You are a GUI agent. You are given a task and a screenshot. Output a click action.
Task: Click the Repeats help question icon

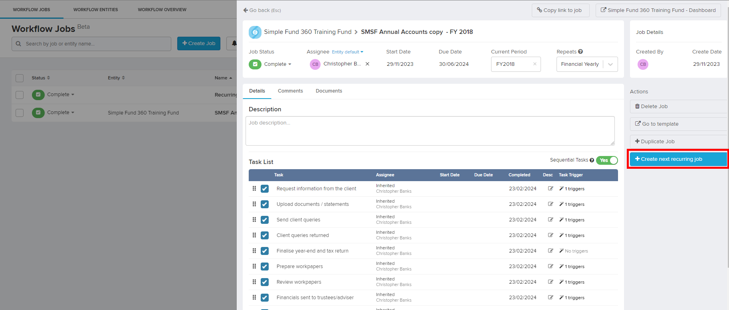pos(580,51)
